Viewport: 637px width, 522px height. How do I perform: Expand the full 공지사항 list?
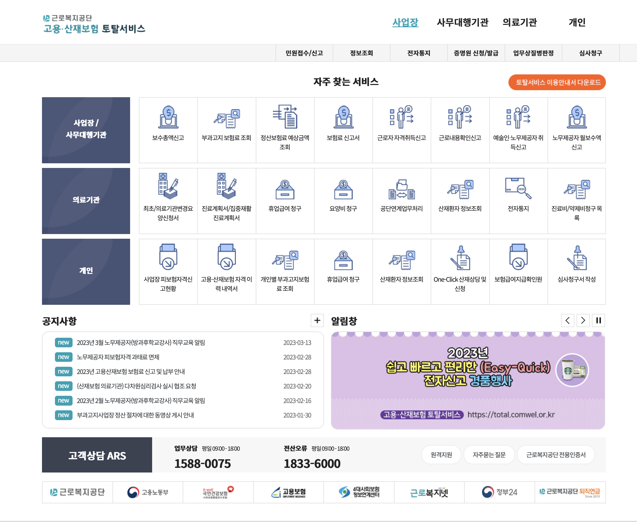point(317,321)
